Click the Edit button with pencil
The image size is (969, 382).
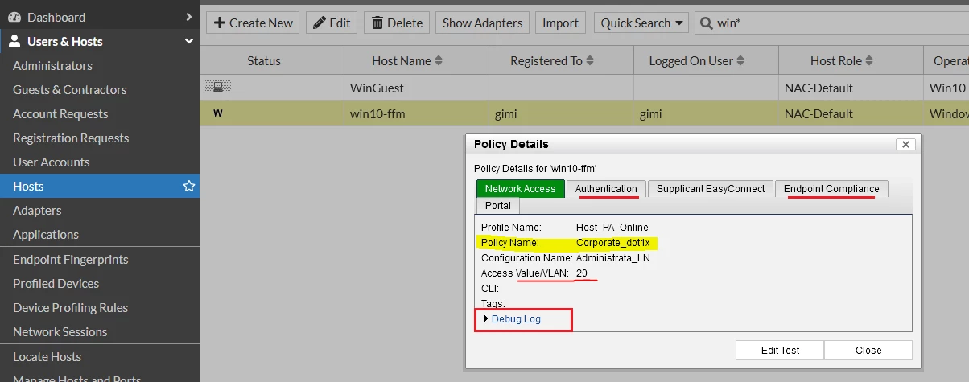(332, 23)
